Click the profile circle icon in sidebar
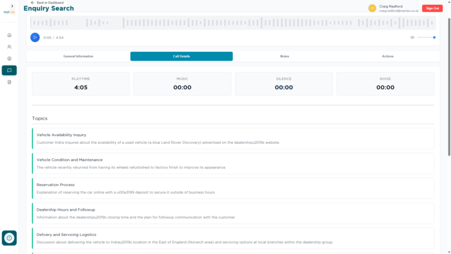 tap(9, 58)
